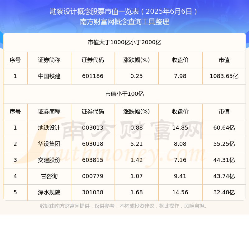Select section heading 市值小于100亿
Image resolution: width=249 pixels, height=230 pixels.
pyautogui.click(x=125, y=94)
